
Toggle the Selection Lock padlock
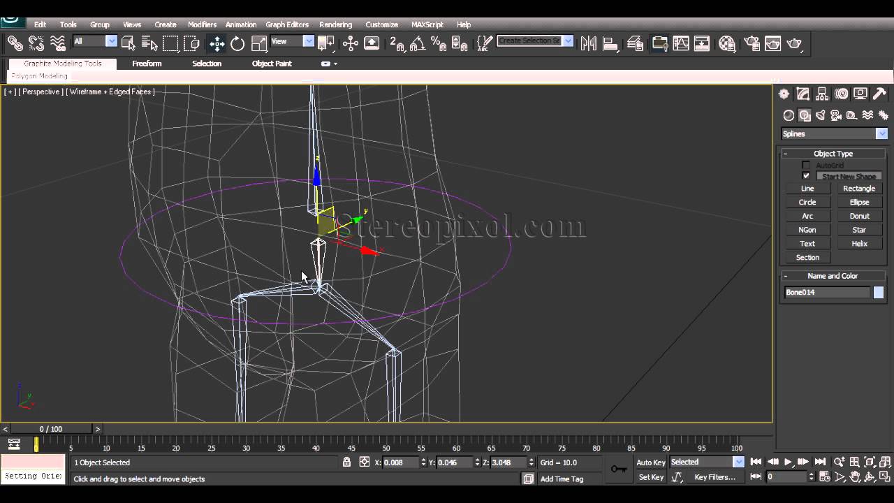(346, 462)
